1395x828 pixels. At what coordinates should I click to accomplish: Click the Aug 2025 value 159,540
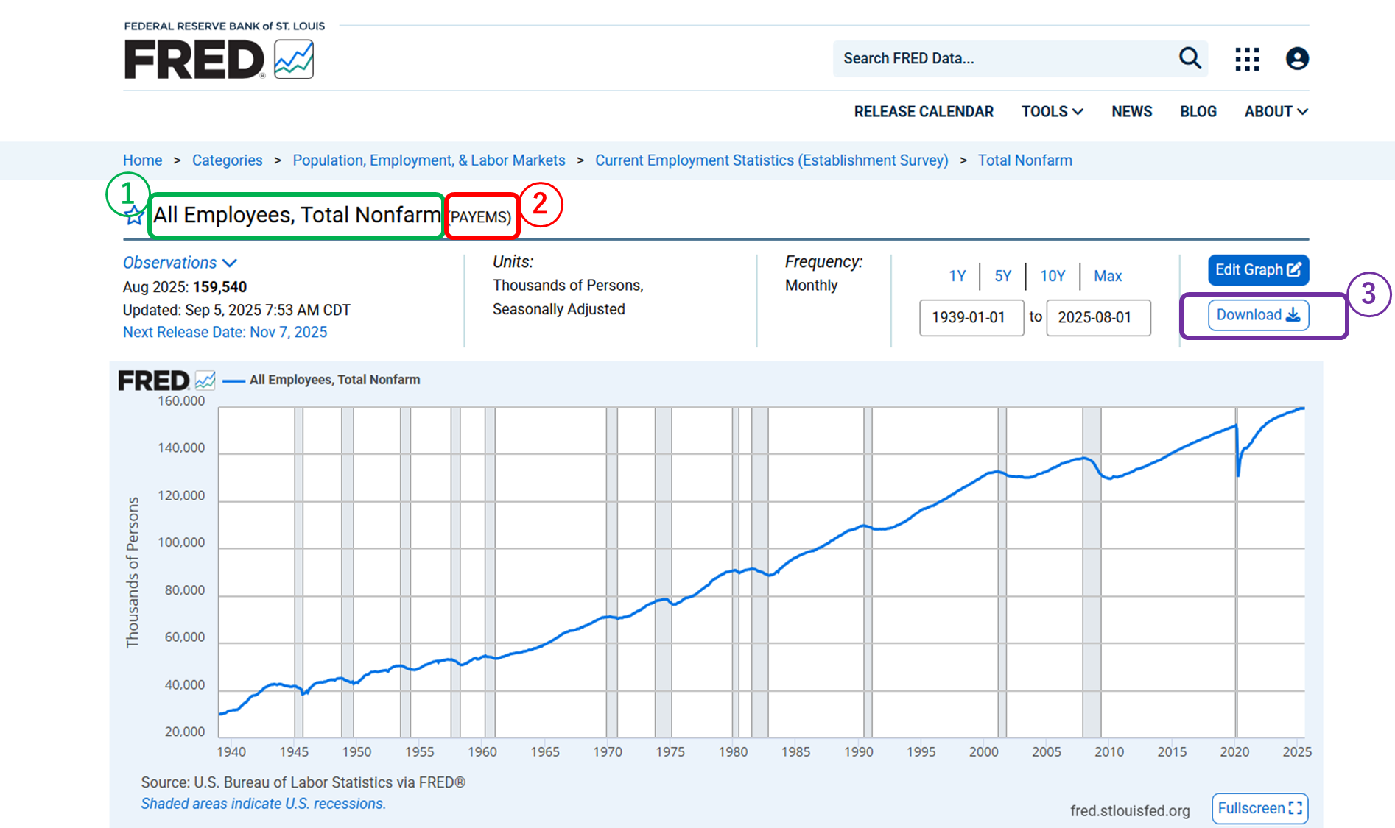click(x=219, y=287)
